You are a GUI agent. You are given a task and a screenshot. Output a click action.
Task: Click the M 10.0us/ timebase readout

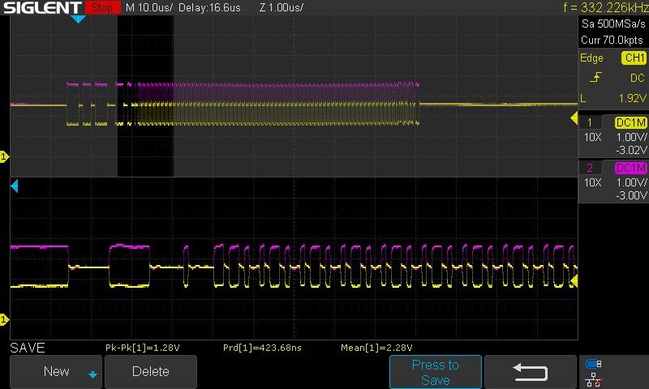149,7
